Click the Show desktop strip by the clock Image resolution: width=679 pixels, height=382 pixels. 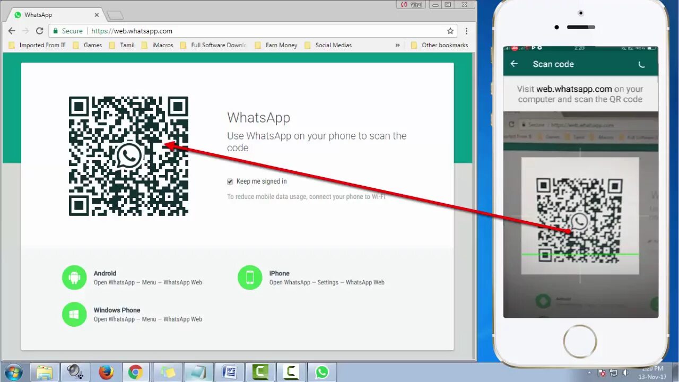click(x=675, y=372)
